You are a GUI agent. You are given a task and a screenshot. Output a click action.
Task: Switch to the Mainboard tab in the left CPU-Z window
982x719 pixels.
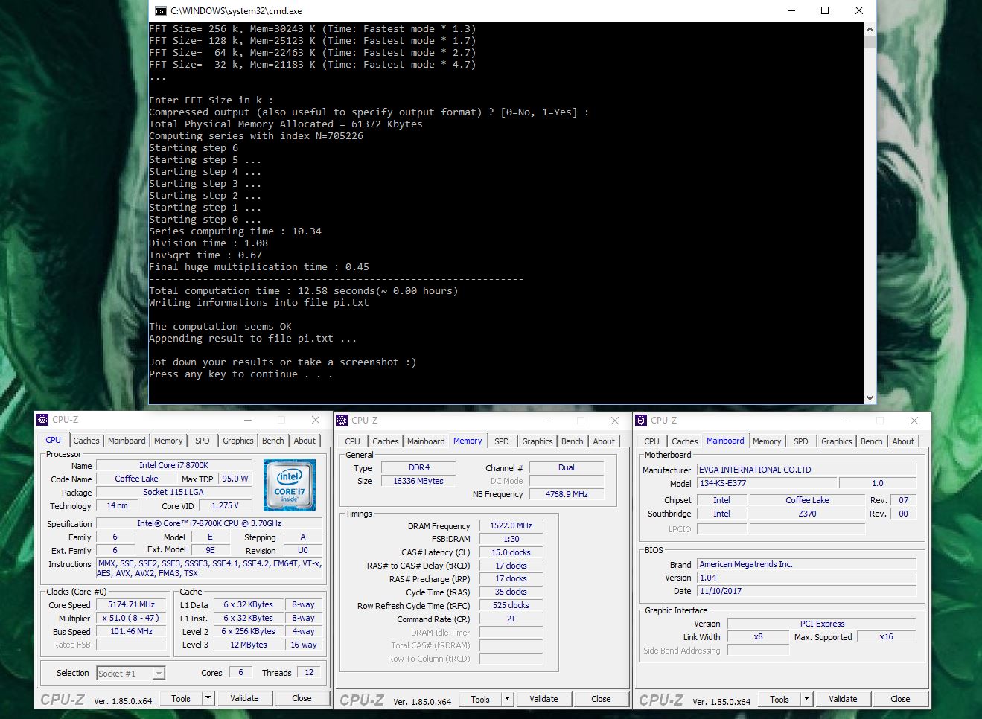coord(127,441)
